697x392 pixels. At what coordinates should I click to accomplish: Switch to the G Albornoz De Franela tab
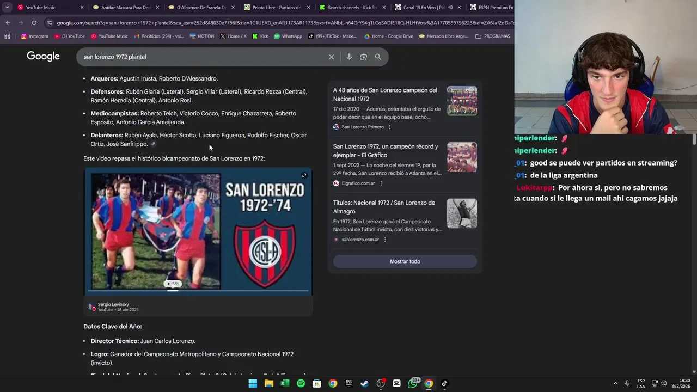coord(201,8)
